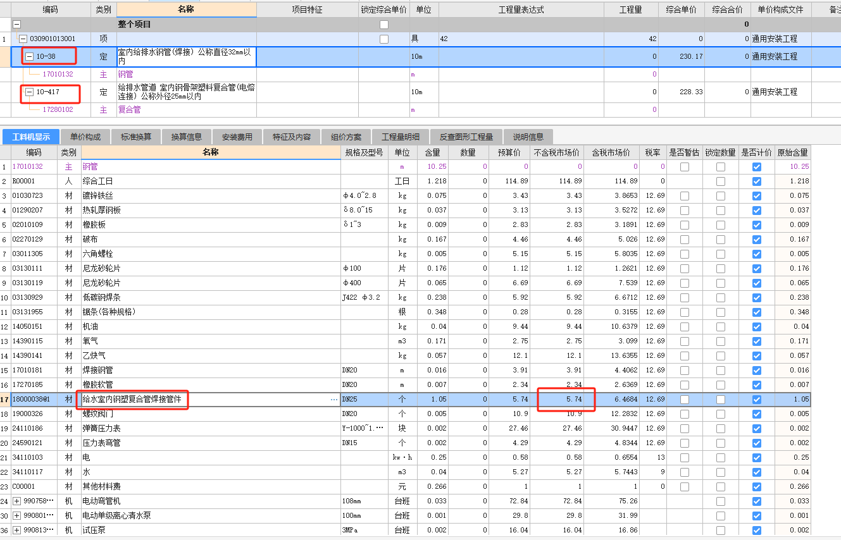Image resolution: width=841 pixels, height=540 pixels.
Task: Select the 给排水管道 室内钢骨架塑料复合管 name cell
Action: pyautogui.click(x=187, y=92)
